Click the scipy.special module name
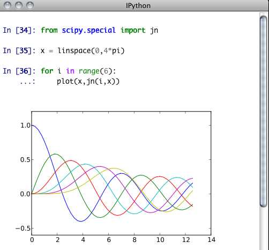 (x=89, y=30)
